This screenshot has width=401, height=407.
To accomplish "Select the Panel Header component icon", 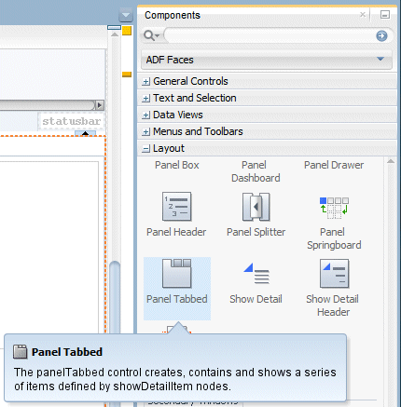I will tap(176, 206).
